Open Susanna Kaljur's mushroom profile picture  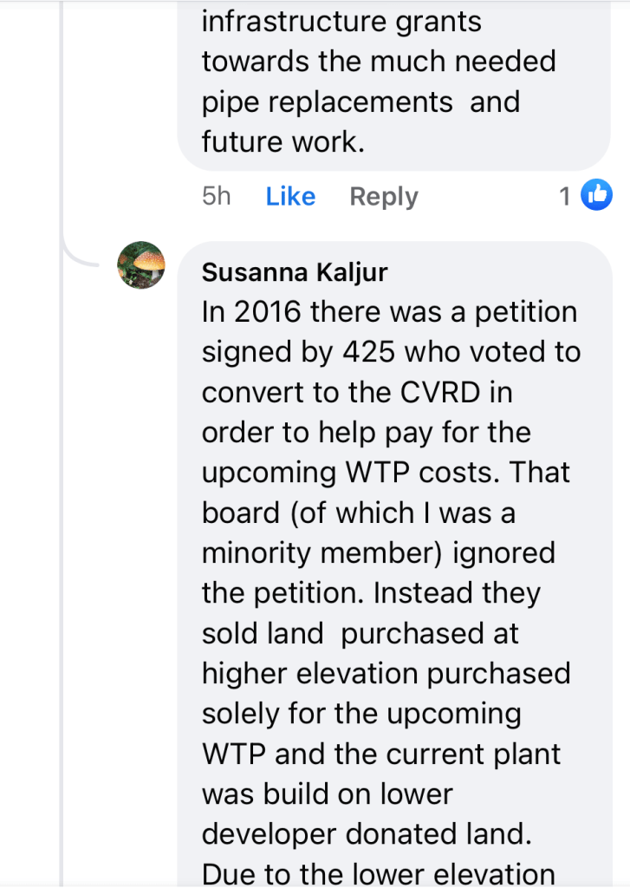pos(141,264)
